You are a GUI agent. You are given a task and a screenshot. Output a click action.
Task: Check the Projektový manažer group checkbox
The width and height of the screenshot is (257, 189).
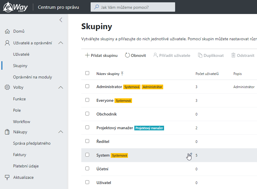tap(87, 127)
